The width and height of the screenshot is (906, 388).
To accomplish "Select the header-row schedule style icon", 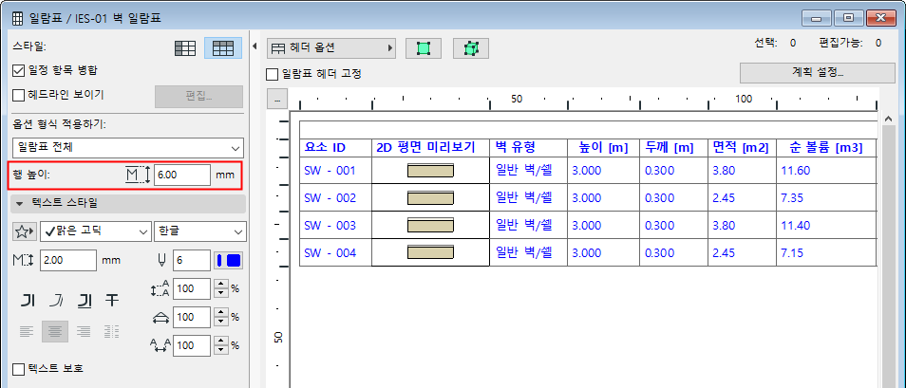I will 223,49.
